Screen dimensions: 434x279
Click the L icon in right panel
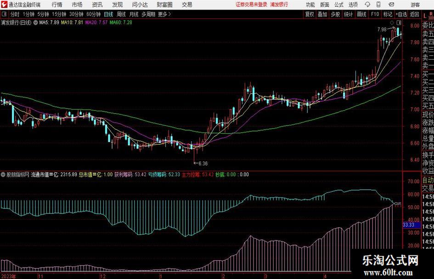click(x=425, y=16)
